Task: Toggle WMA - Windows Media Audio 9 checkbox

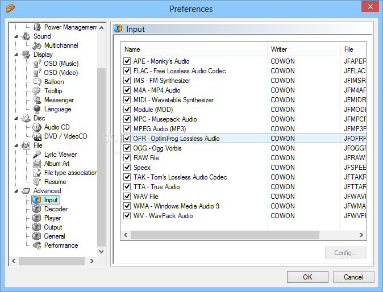Action: pos(127,206)
